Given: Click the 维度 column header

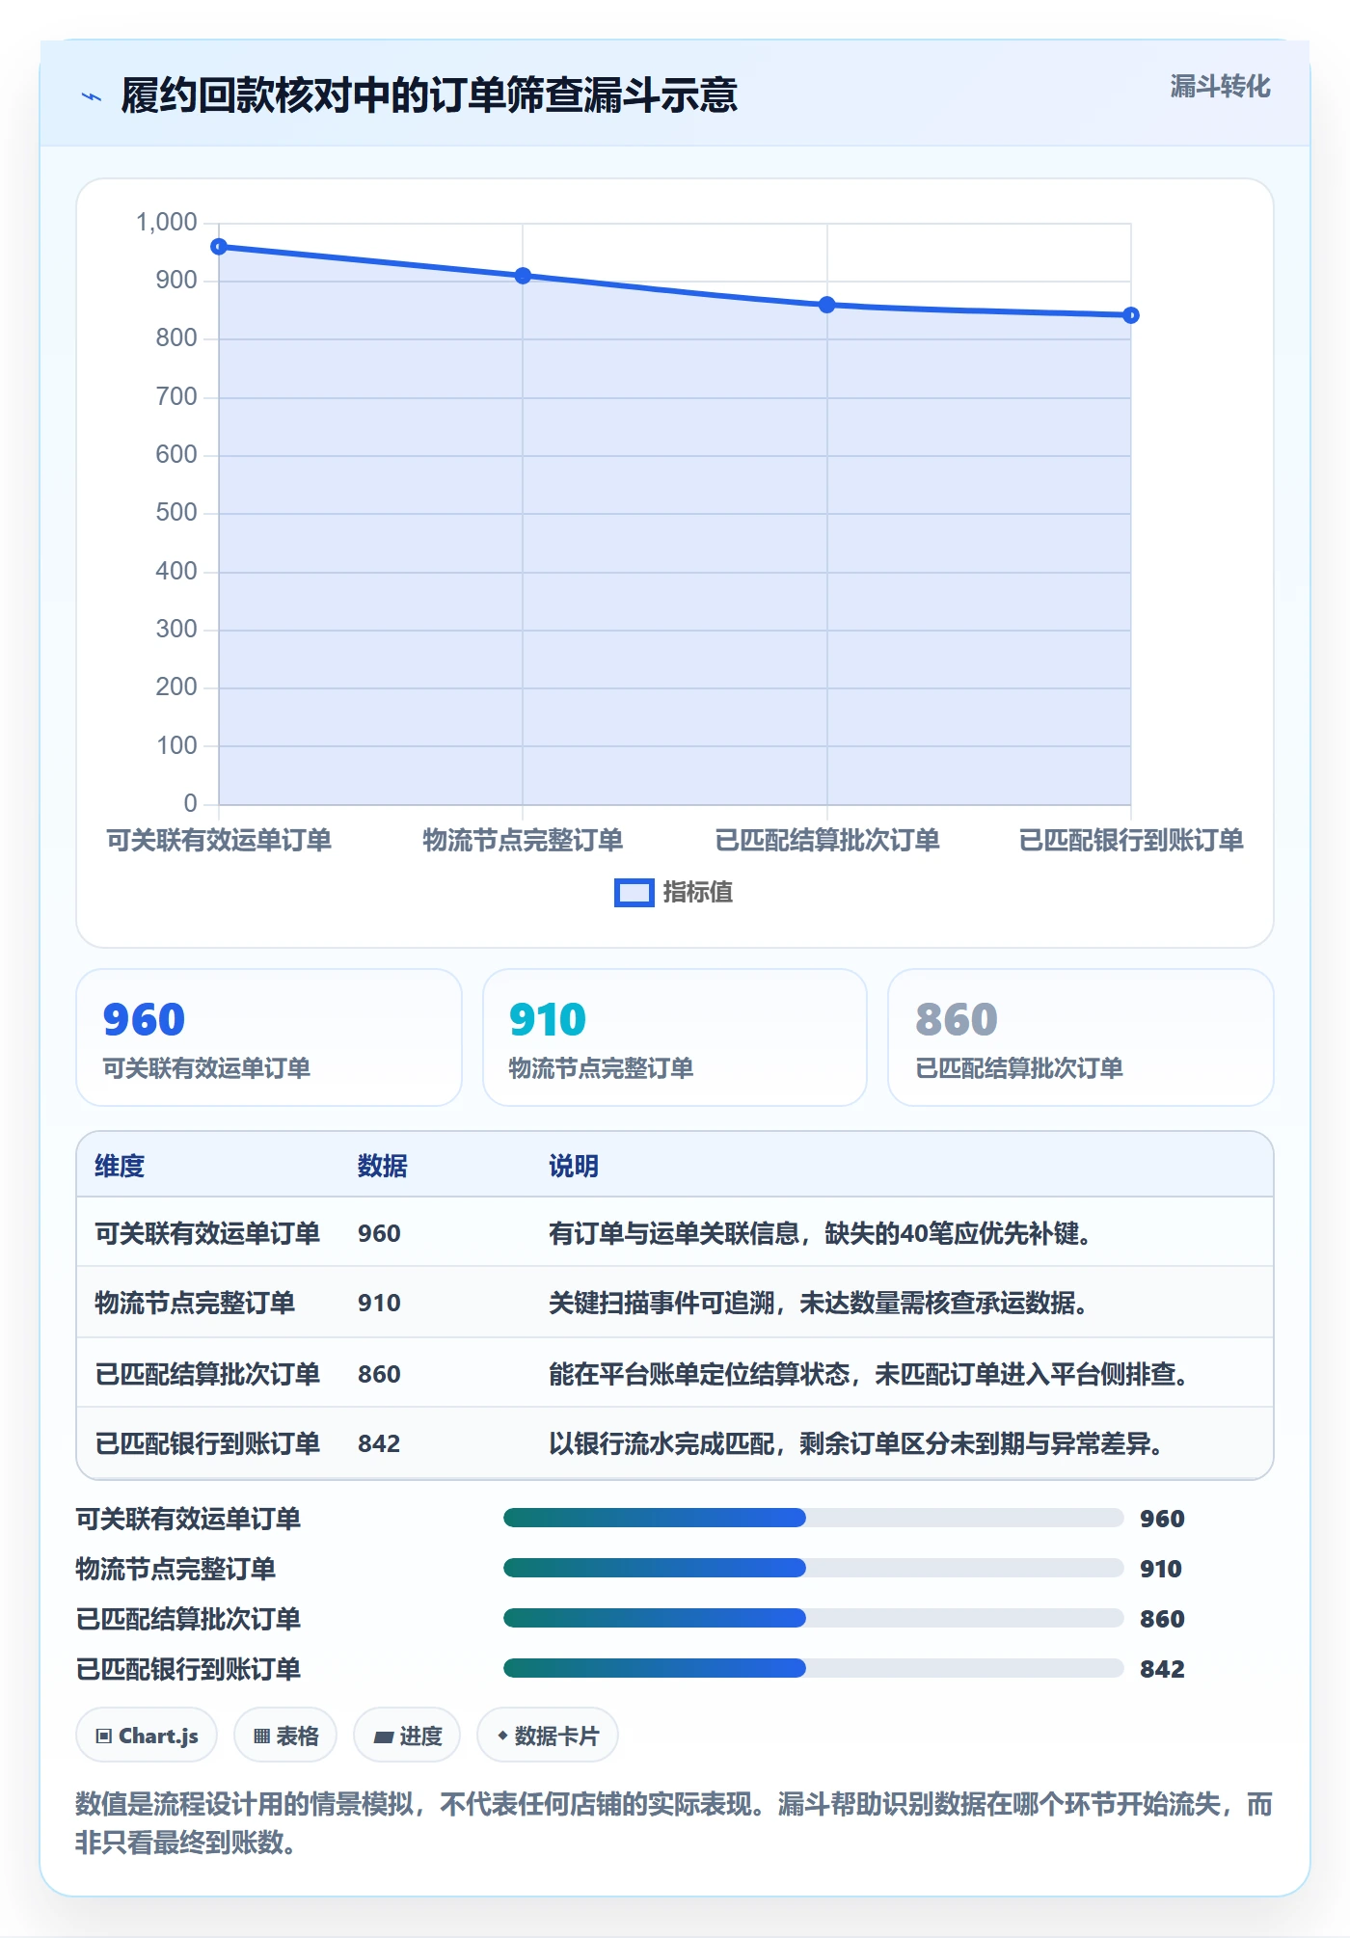Looking at the screenshot, I should (x=120, y=1166).
